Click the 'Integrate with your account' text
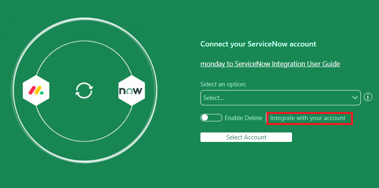 (308, 118)
